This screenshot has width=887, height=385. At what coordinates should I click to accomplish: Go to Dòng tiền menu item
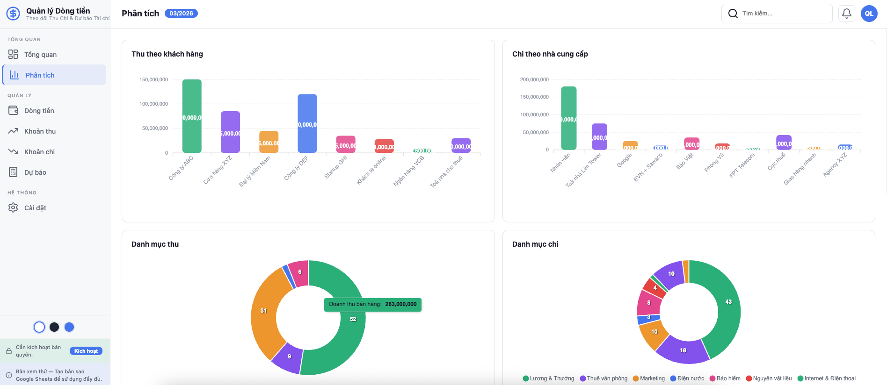(39, 111)
